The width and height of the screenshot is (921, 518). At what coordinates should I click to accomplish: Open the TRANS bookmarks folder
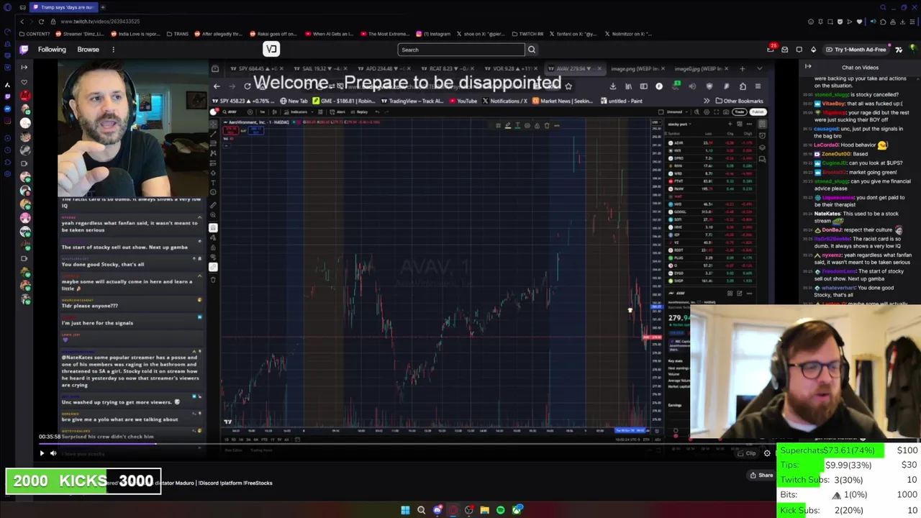[x=178, y=34]
